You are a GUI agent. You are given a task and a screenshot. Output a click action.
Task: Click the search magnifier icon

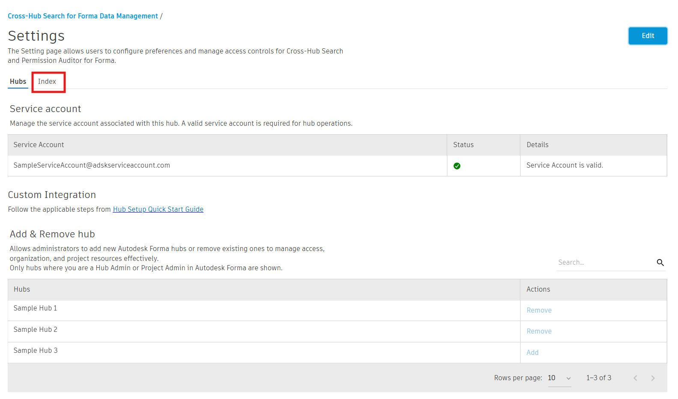pos(660,263)
